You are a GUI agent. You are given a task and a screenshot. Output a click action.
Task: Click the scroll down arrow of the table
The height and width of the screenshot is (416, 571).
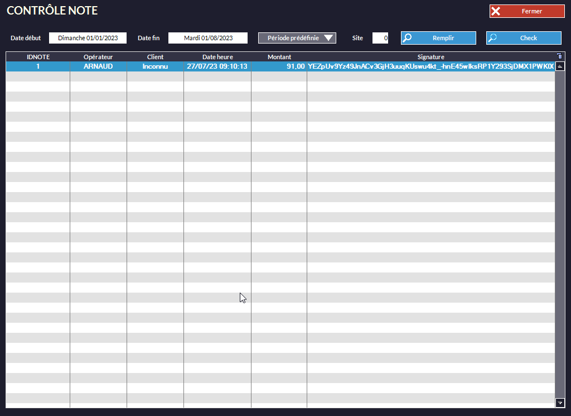tap(560, 403)
